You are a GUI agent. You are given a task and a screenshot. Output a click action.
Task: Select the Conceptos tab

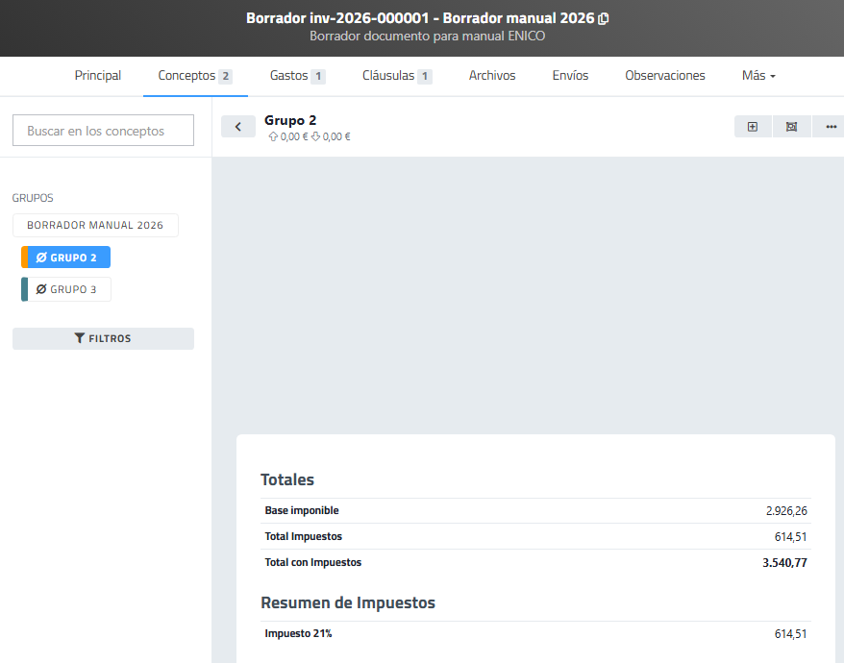(194, 76)
